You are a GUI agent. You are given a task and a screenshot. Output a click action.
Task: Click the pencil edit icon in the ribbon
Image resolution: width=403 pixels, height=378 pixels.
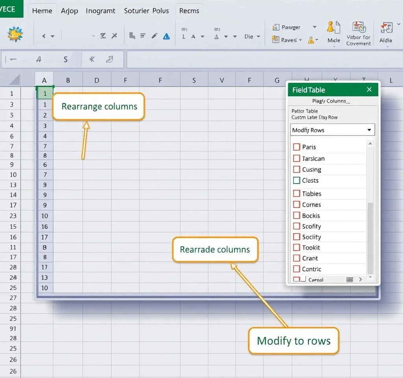pos(155,36)
